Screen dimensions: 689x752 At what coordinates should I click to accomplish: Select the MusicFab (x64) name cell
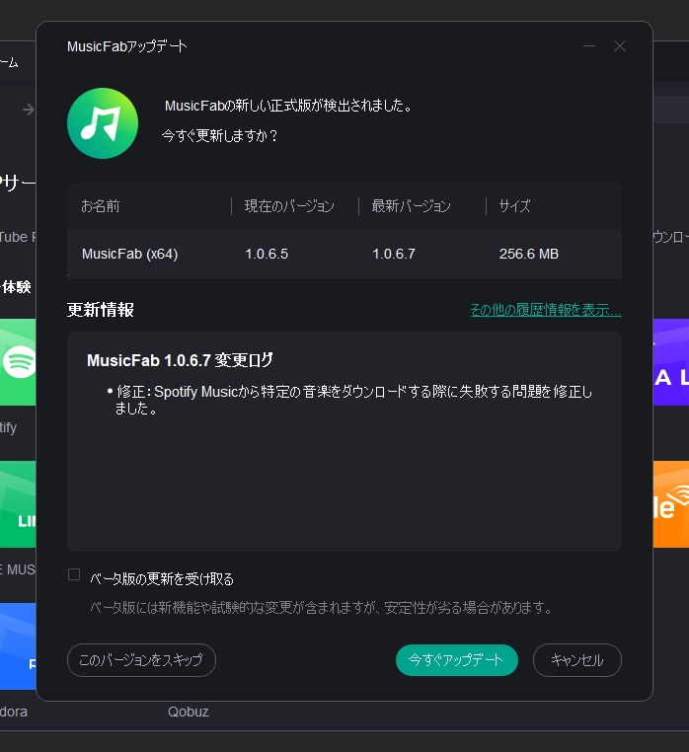130,254
